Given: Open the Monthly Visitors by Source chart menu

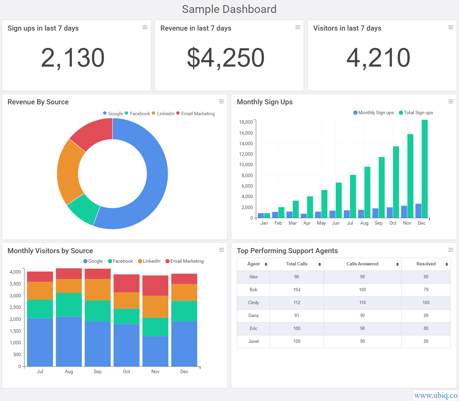Looking at the screenshot, I should point(221,250).
